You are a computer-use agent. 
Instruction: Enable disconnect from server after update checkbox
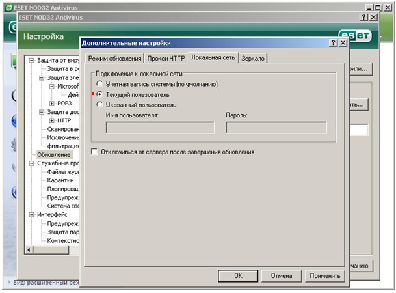94,152
